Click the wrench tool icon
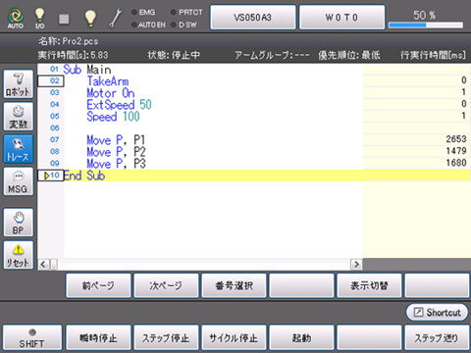The width and height of the screenshot is (471, 353). coord(115,19)
